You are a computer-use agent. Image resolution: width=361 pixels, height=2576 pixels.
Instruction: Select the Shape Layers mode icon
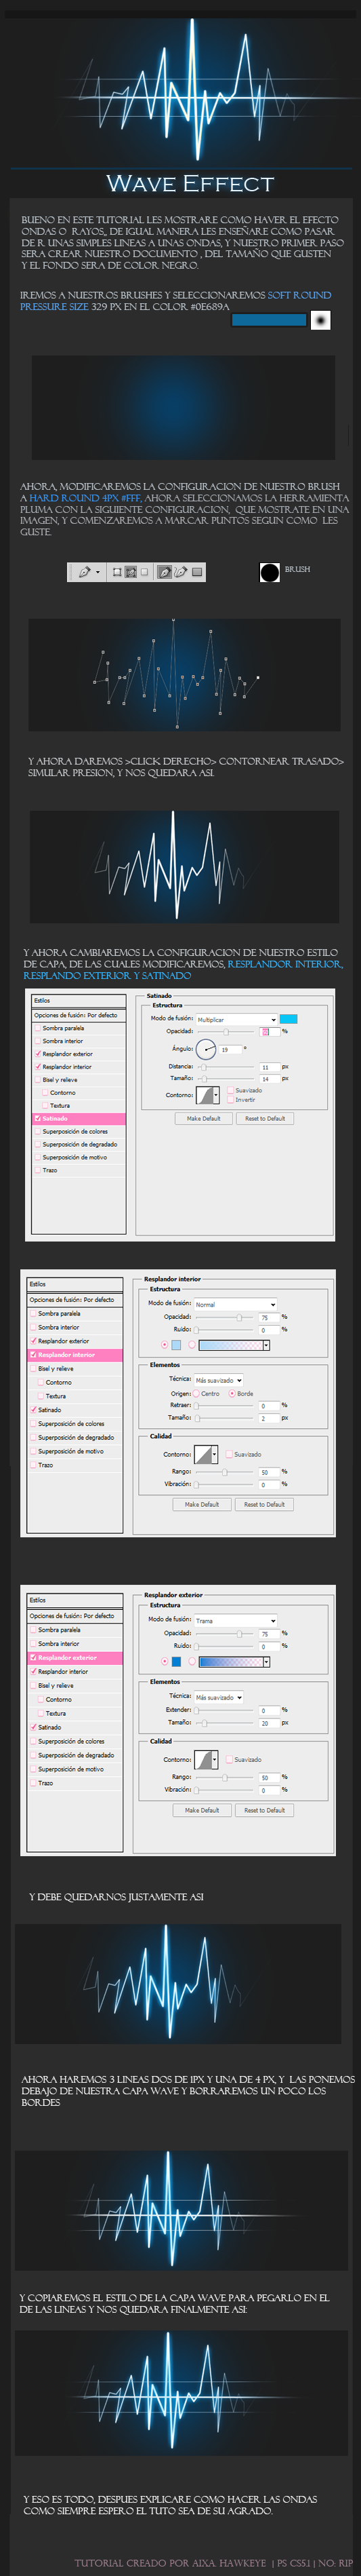pyautogui.click(x=116, y=572)
